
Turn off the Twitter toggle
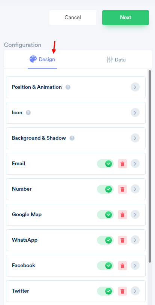(106, 291)
